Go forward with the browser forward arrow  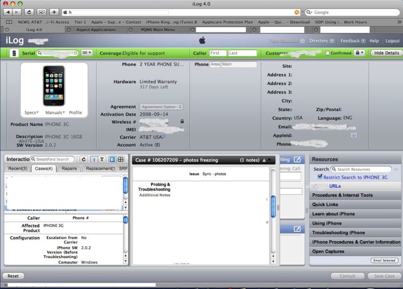pos(17,12)
